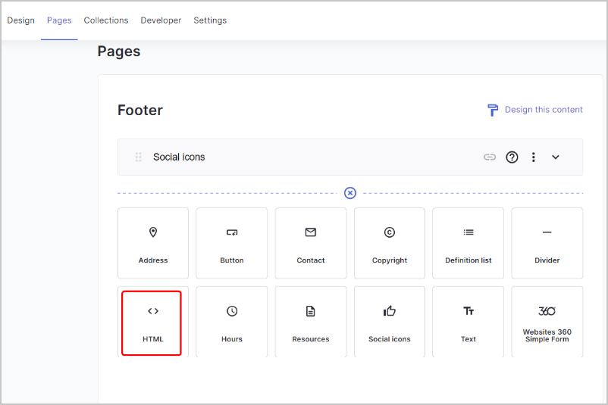The width and height of the screenshot is (608, 405).
Task: Insert a Text content block
Action: (x=469, y=322)
